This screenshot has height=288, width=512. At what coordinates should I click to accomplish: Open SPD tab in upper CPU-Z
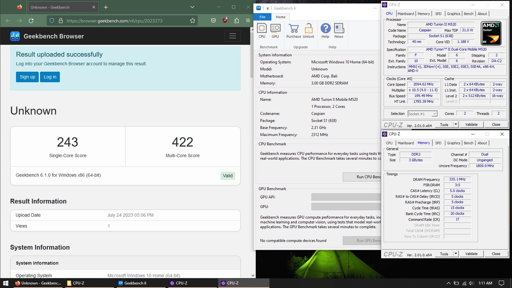(x=438, y=14)
